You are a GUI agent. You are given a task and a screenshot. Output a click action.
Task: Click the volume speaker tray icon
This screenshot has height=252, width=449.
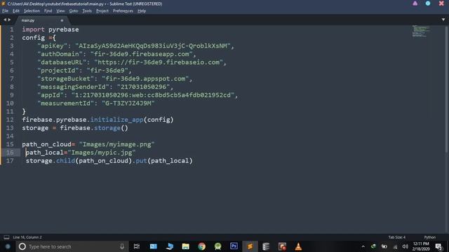click(405, 246)
